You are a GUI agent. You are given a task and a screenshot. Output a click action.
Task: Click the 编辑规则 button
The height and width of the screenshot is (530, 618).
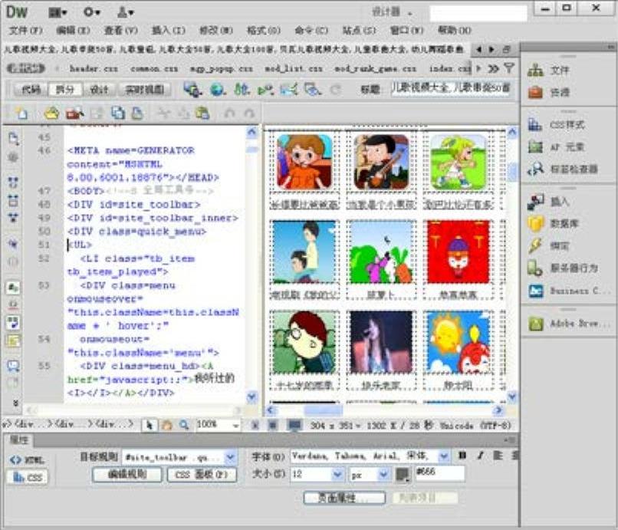pyautogui.click(x=127, y=475)
